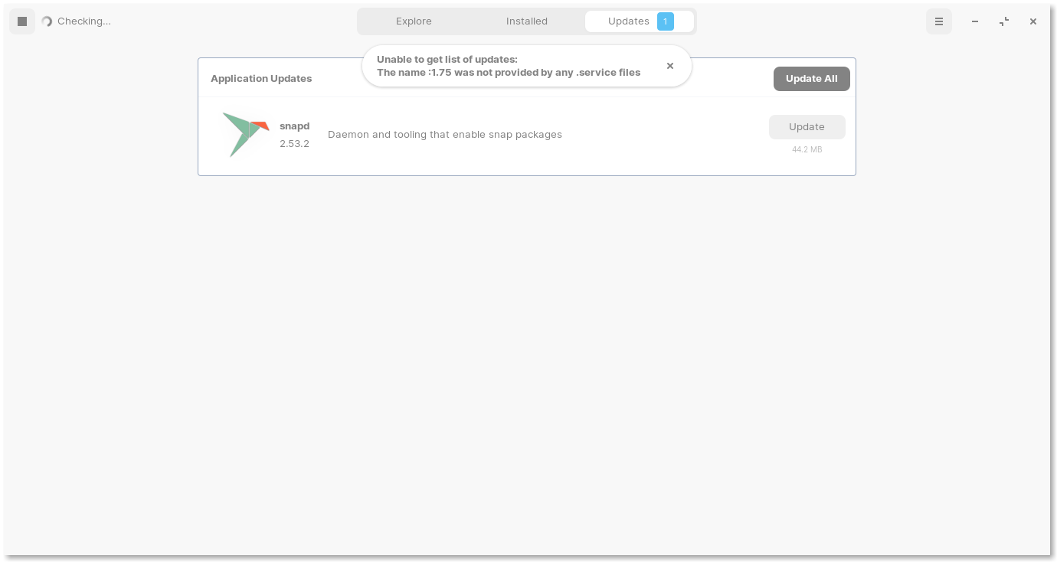The image size is (1057, 562).
Task: Update the snapd package
Action: coord(807,127)
